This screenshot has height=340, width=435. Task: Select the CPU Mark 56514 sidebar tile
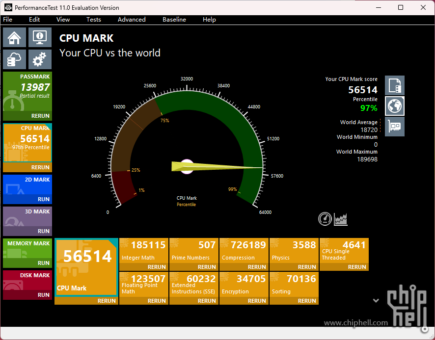tap(27, 143)
